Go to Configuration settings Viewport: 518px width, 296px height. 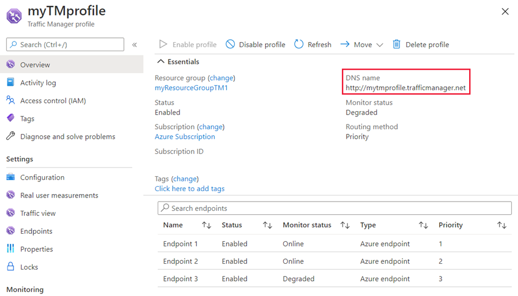(x=42, y=177)
